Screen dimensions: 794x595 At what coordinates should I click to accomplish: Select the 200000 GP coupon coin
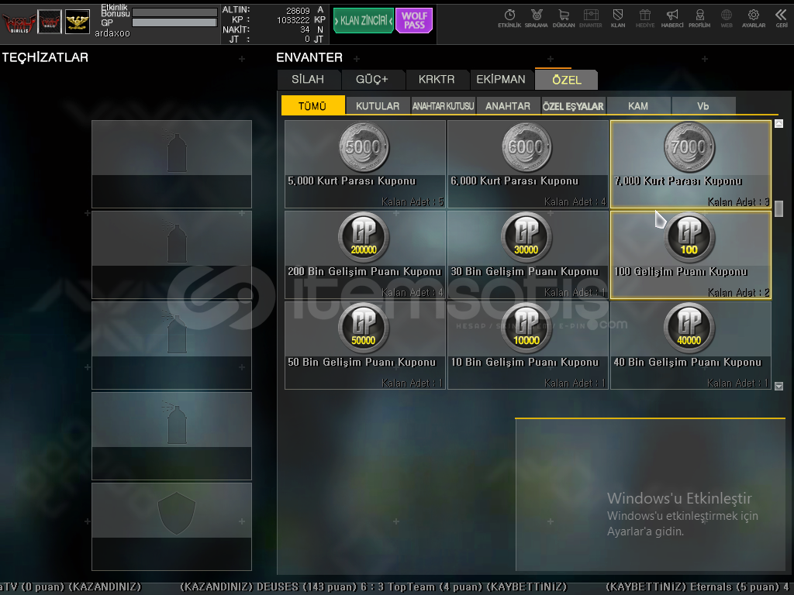pyautogui.click(x=364, y=238)
